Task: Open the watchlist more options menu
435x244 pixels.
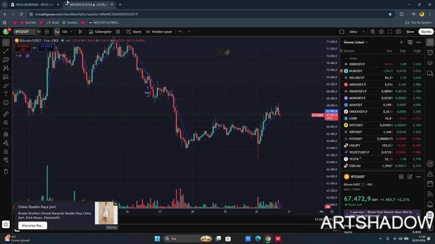Action: click(419, 42)
